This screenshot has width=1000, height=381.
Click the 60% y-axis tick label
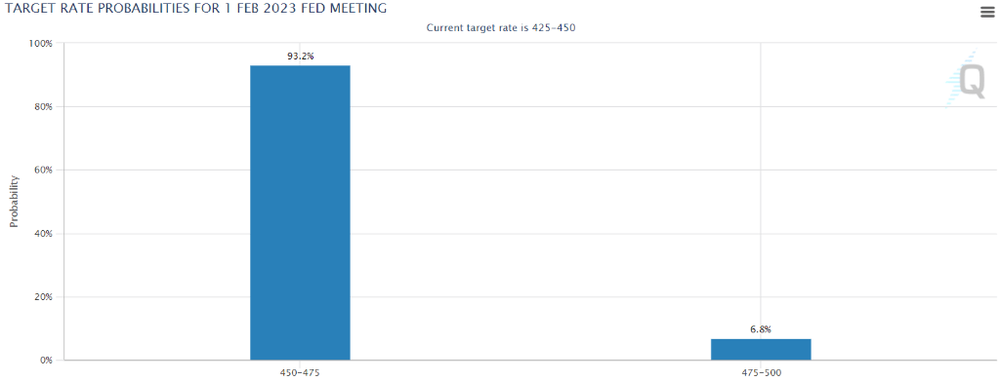pos(44,171)
